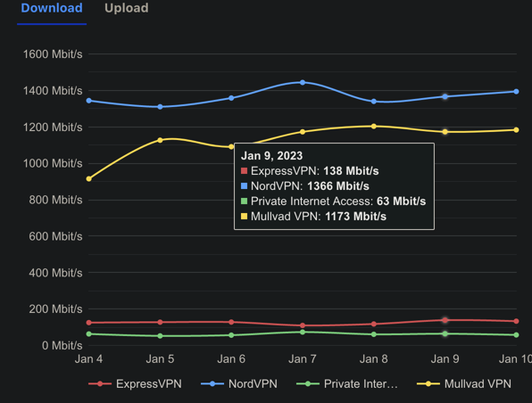Click Private Internet Access point on Jan 10
This screenshot has height=403, width=532.
[517, 335]
